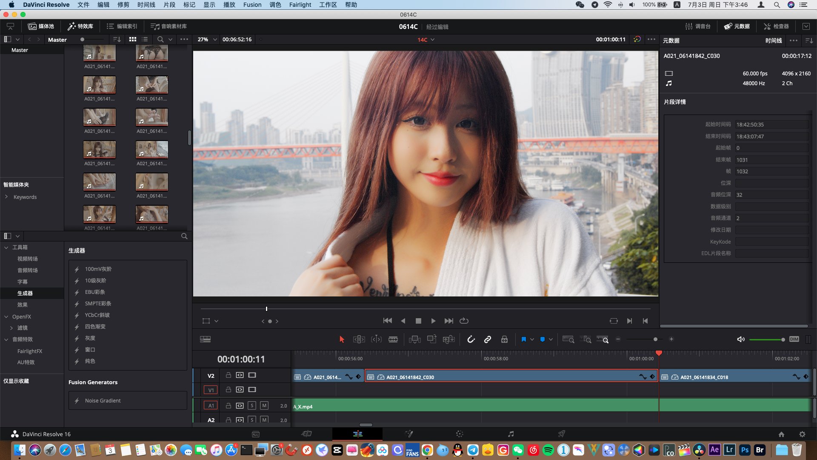Open the 检查器 panel

click(x=777, y=26)
